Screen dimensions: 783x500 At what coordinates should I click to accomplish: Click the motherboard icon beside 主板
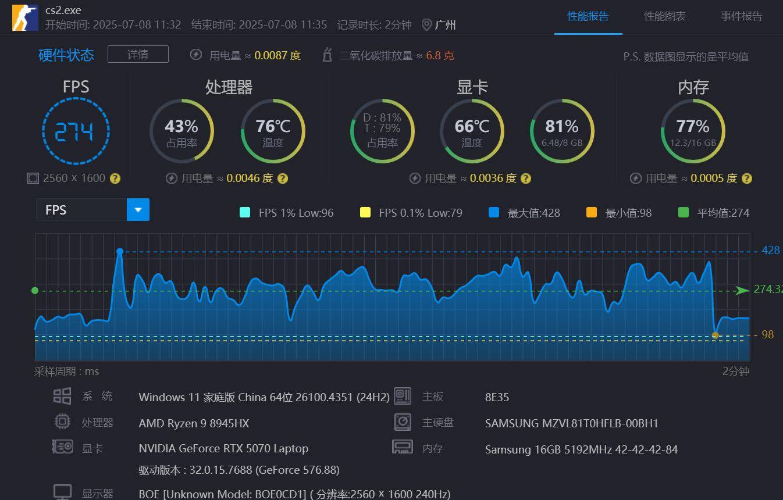click(x=403, y=396)
